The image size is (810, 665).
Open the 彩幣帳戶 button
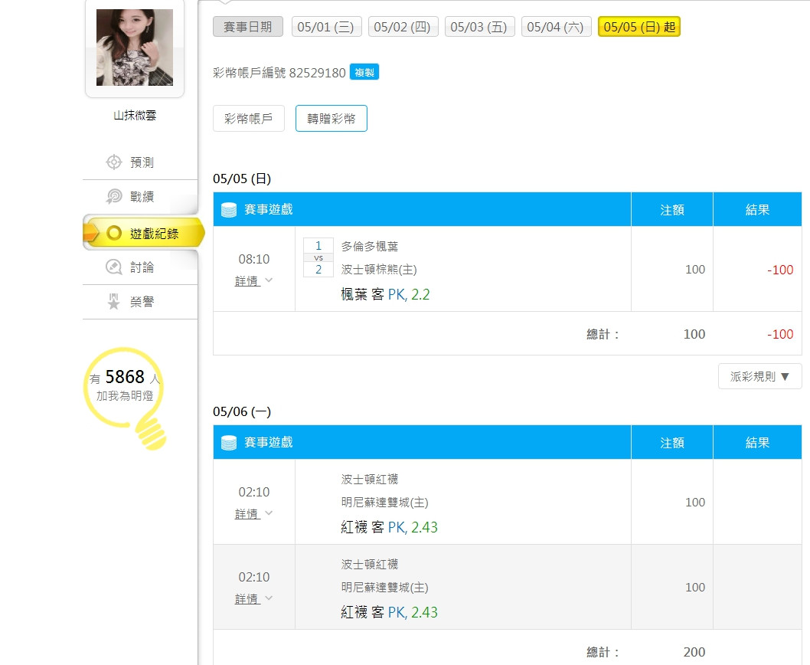[x=249, y=119]
